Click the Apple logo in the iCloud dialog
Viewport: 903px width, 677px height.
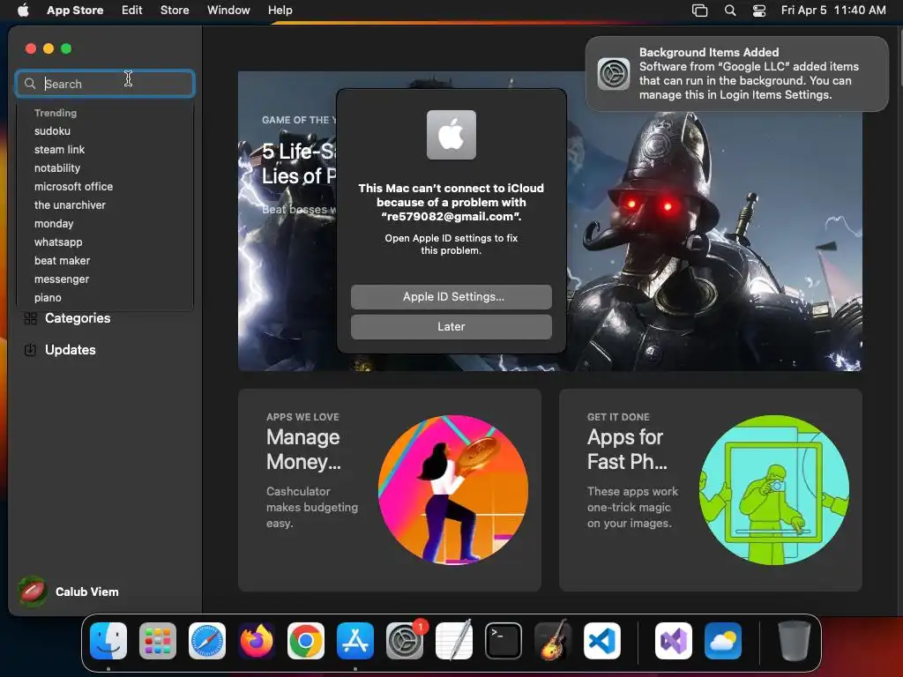click(451, 135)
